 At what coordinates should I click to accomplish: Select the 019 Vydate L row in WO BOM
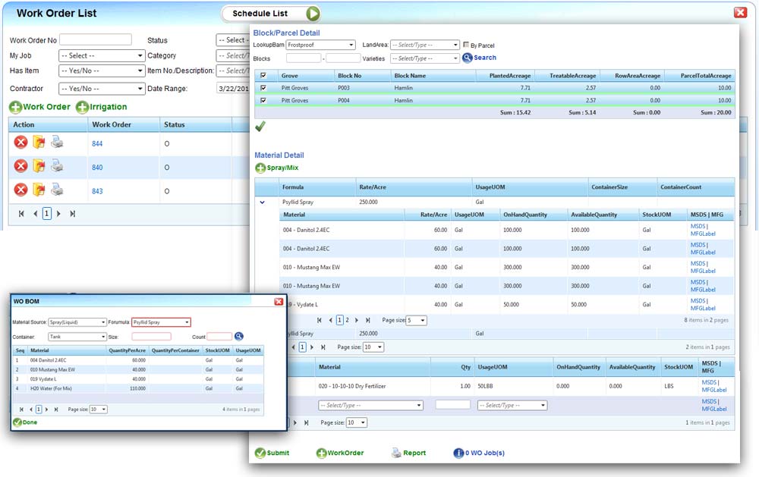click(x=138, y=379)
